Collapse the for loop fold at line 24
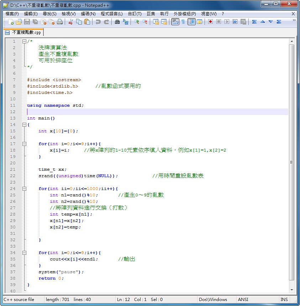The width and height of the screenshot is (300, 306). point(25,189)
